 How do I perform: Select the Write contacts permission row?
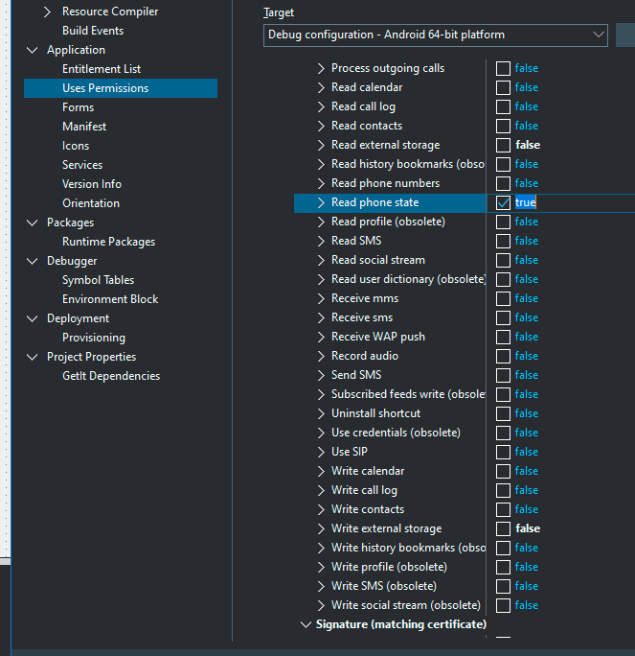click(x=390, y=509)
